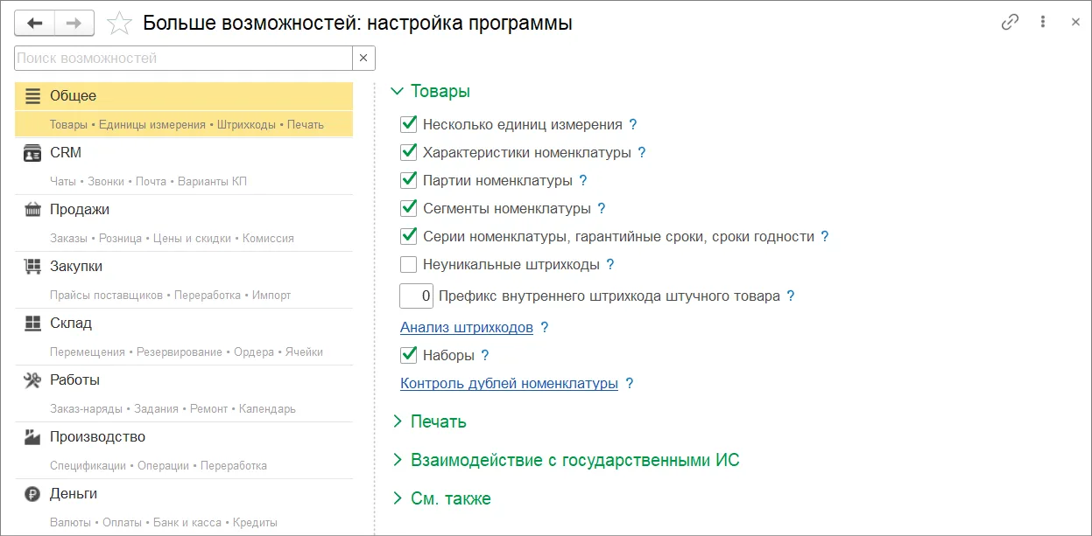Open help for Наборы option
Screen dimensions: 1092x536
(x=485, y=356)
